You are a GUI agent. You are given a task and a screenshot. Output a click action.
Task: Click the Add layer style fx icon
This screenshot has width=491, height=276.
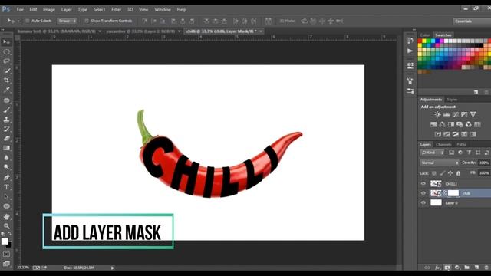[437, 268]
